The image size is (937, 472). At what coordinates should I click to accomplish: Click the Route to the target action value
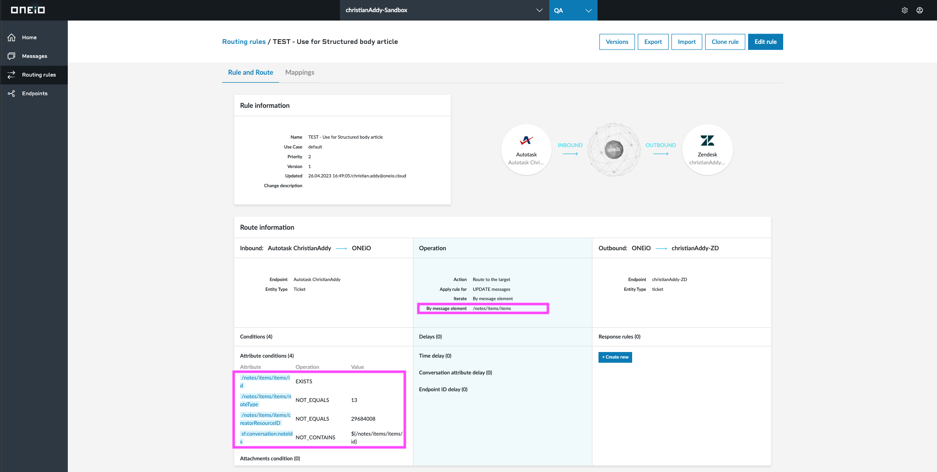tap(491, 280)
